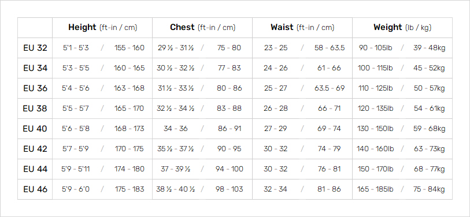Click the 75 - 84kg weight value
This screenshot has height=217, width=470.
[x=429, y=189]
